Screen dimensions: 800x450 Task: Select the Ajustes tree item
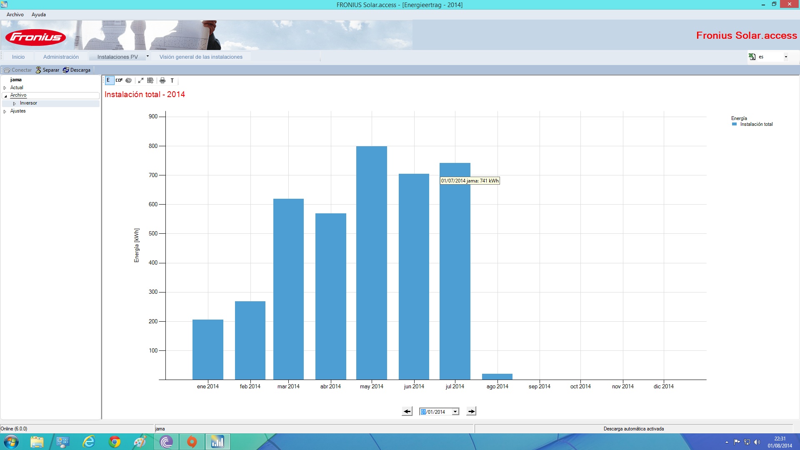point(18,111)
